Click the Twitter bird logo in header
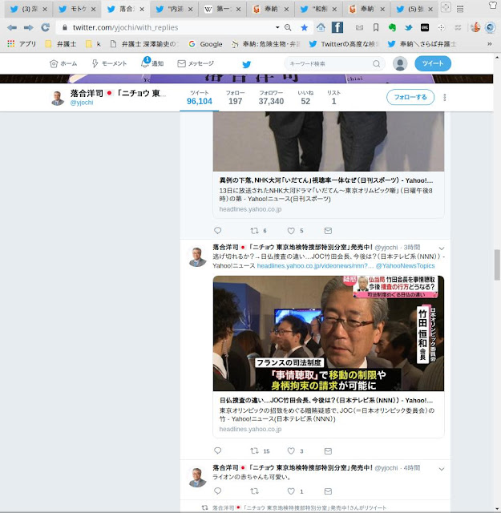The width and height of the screenshot is (501, 513). [x=247, y=64]
